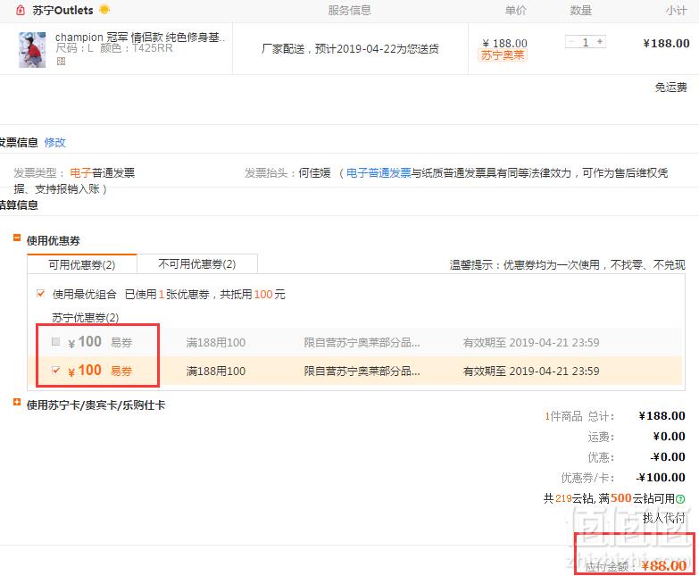The height and width of the screenshot is (576, 699).
Task: Click 修改 to edit invoice information
Action: coord(54,142)
